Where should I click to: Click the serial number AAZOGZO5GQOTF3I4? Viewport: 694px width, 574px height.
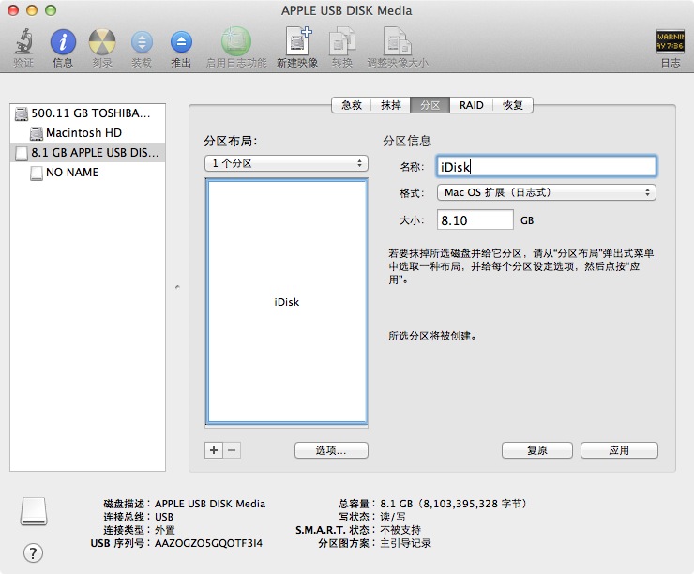click(x=208, y=543)
